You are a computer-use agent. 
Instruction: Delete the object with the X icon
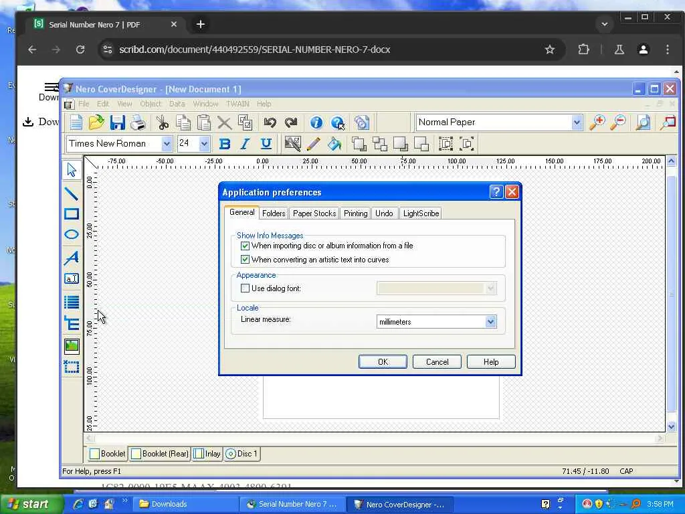tap(225, 122)
